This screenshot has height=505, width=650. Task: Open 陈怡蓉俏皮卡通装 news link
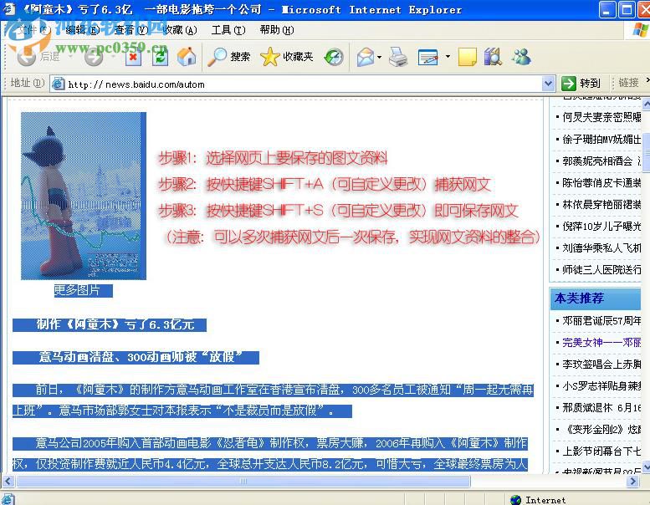tap(601, 183)
